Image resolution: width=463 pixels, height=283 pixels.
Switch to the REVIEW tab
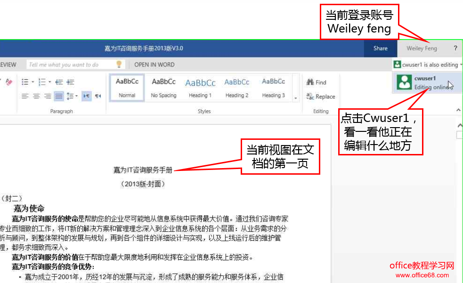coord(8,65)
